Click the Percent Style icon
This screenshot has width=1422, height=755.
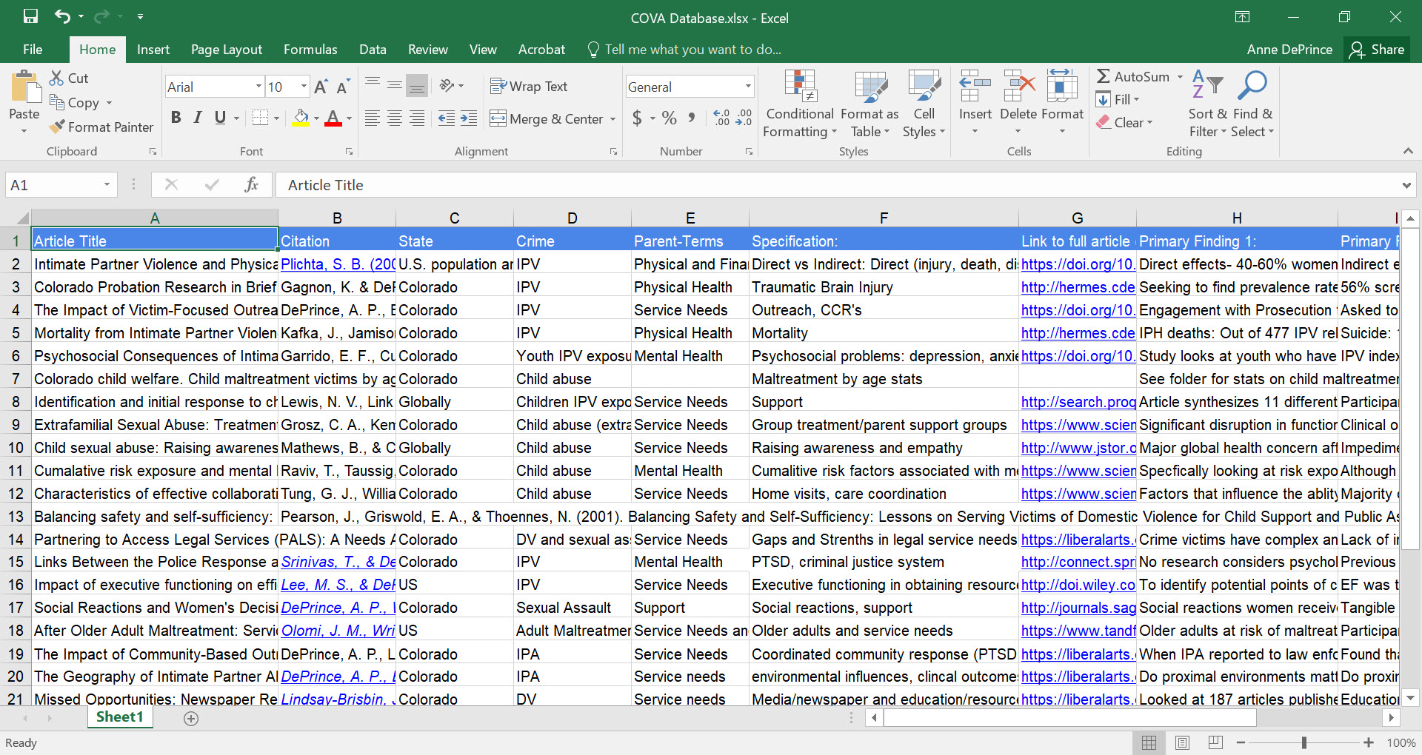669,118
